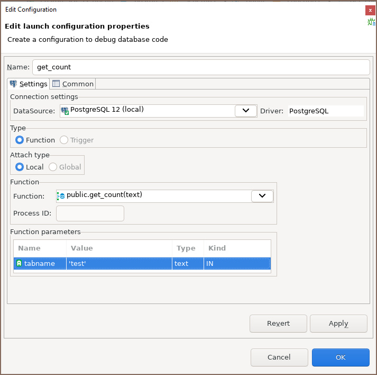Choose the Local attach type option
The image size is (377, 375).
point(20,167)
